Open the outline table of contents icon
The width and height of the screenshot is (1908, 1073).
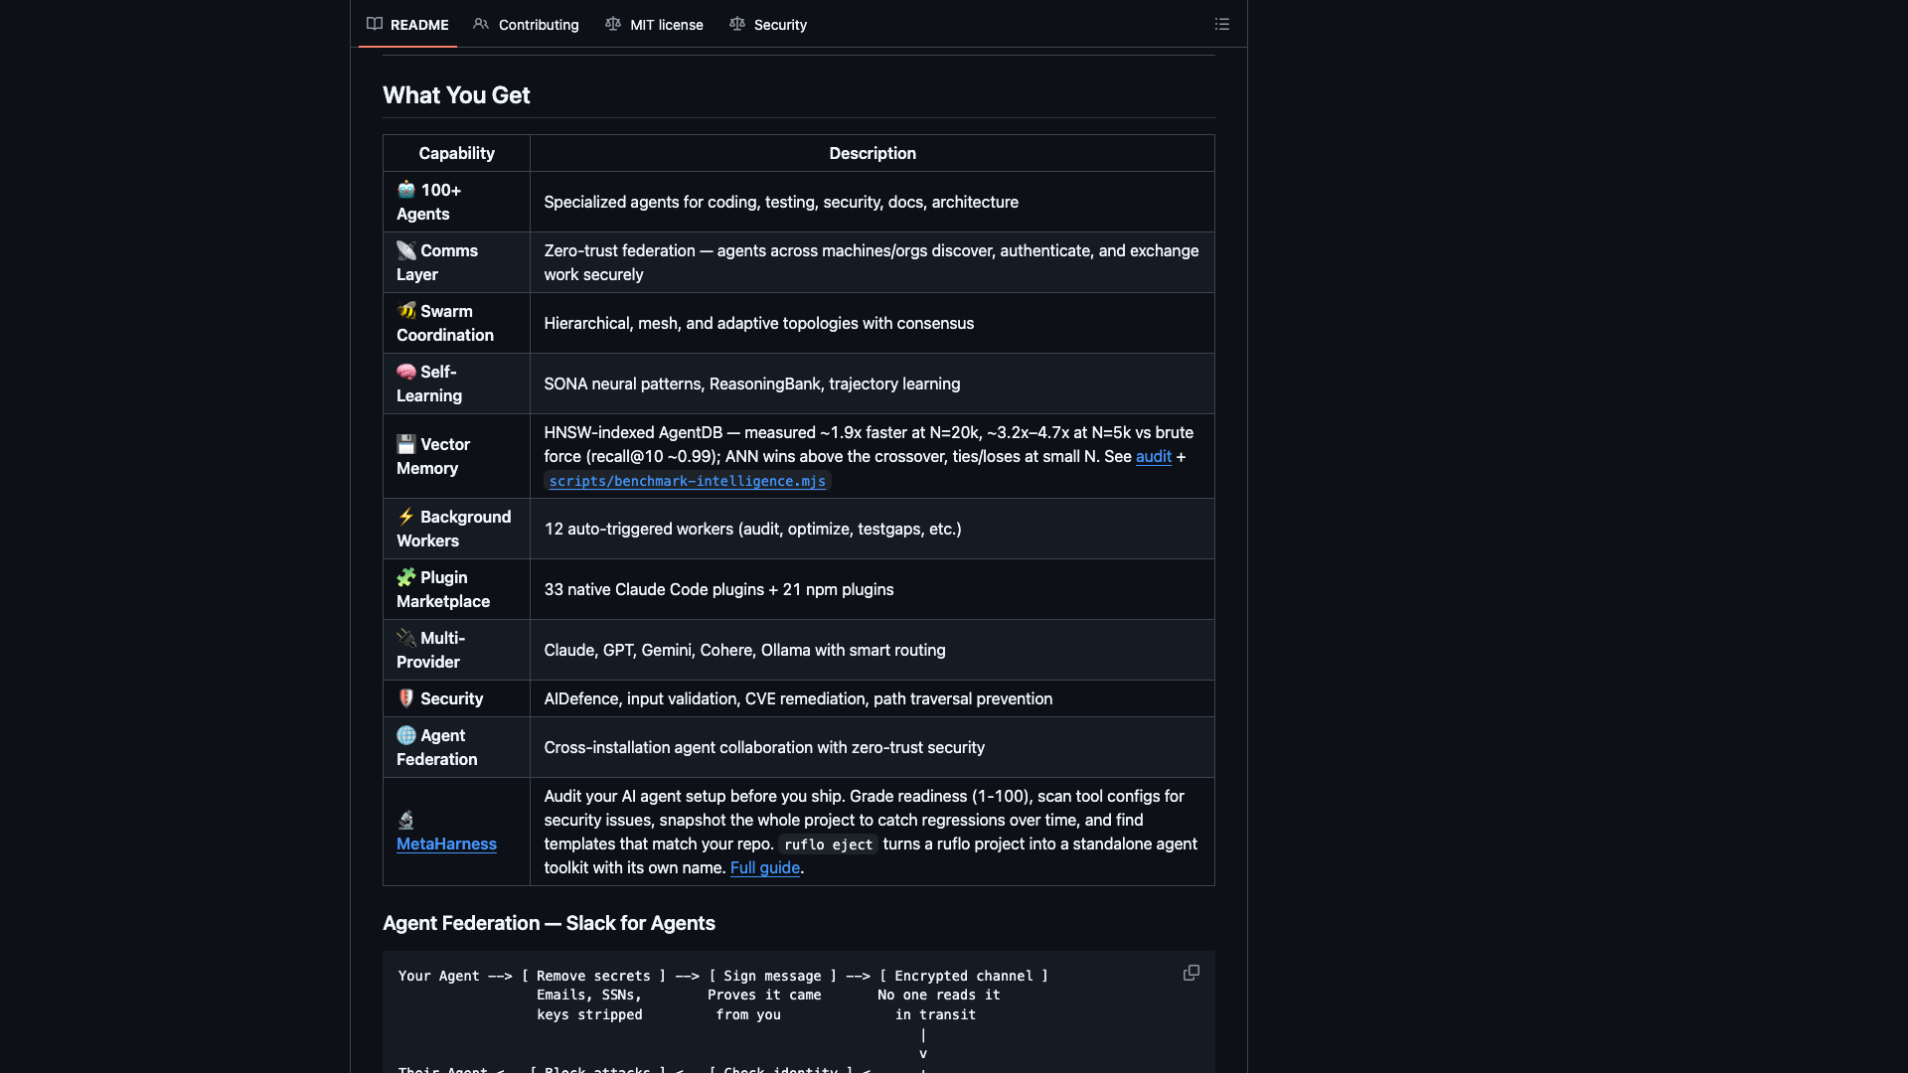pyautogui.click(x=1222, y=24)
